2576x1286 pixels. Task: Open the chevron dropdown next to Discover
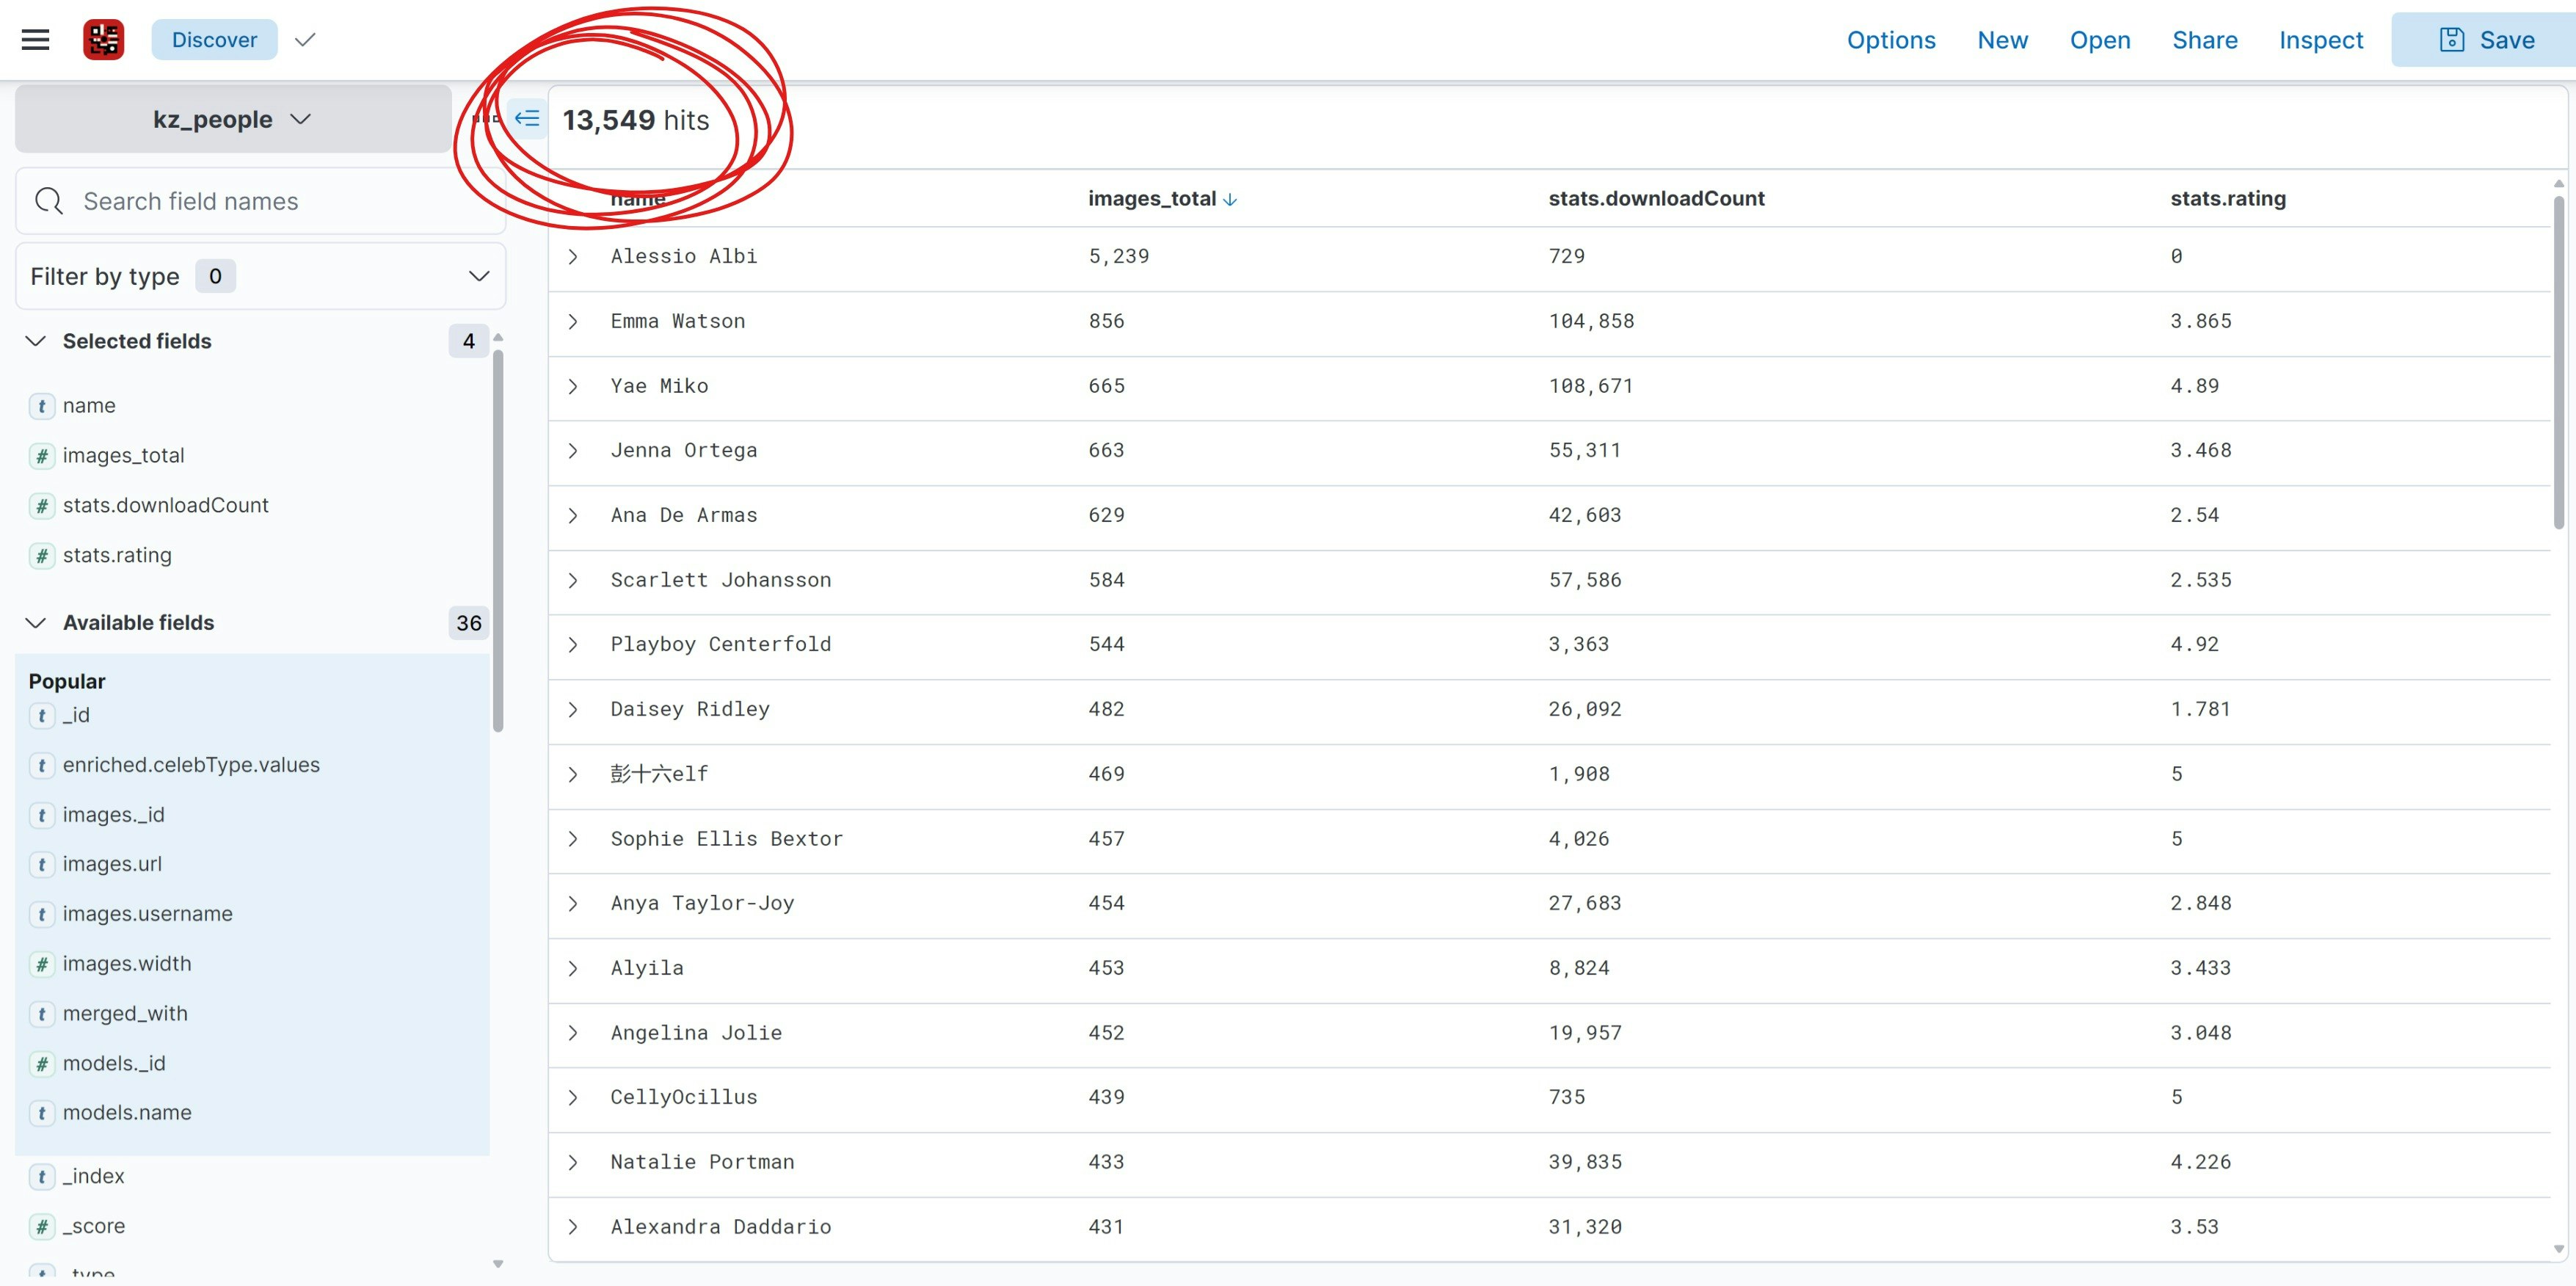305,40
